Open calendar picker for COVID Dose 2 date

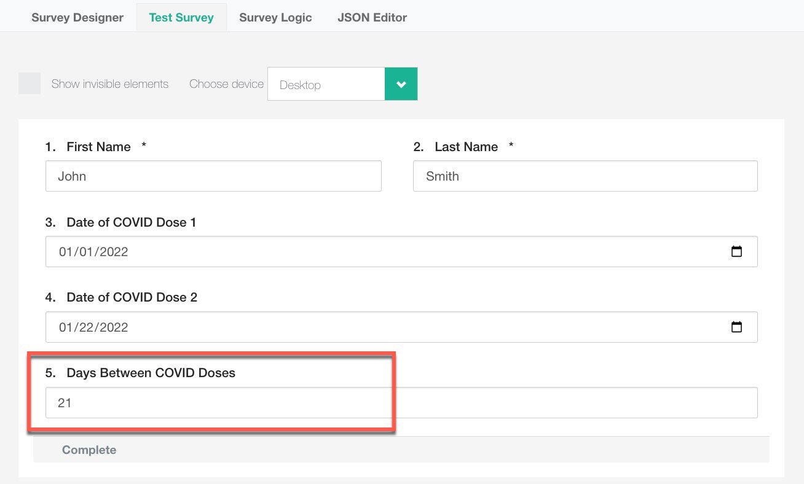(x=736, y=327)
